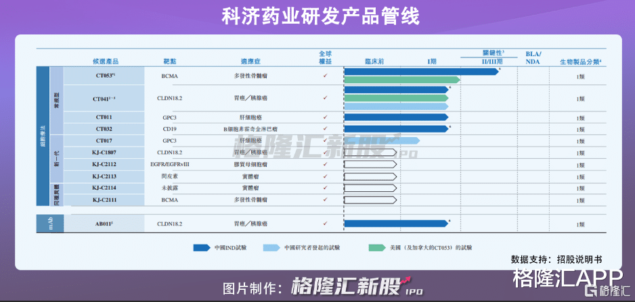Click the dark blue progress bar for CT032
Image resolution: width=635 pixels, height=302 pixels.
(397, 129)
